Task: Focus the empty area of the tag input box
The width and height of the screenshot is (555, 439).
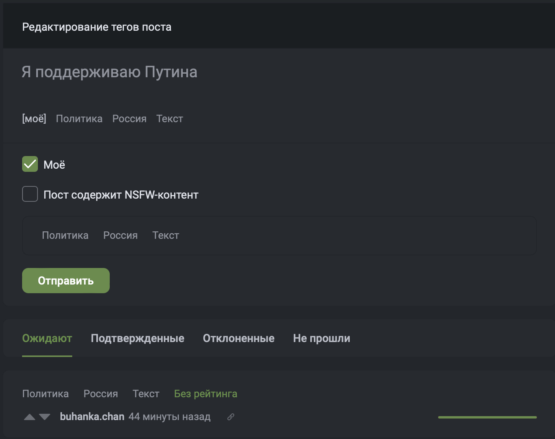Action: coord(355,236)
